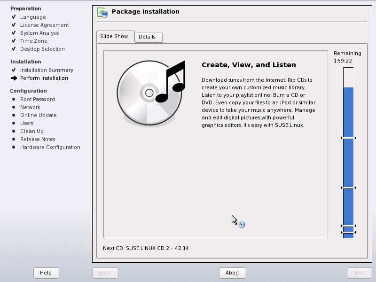Click the checkmark beside Time Zone
This screenshot has width=376, height=282.
(x=14, y=40)
